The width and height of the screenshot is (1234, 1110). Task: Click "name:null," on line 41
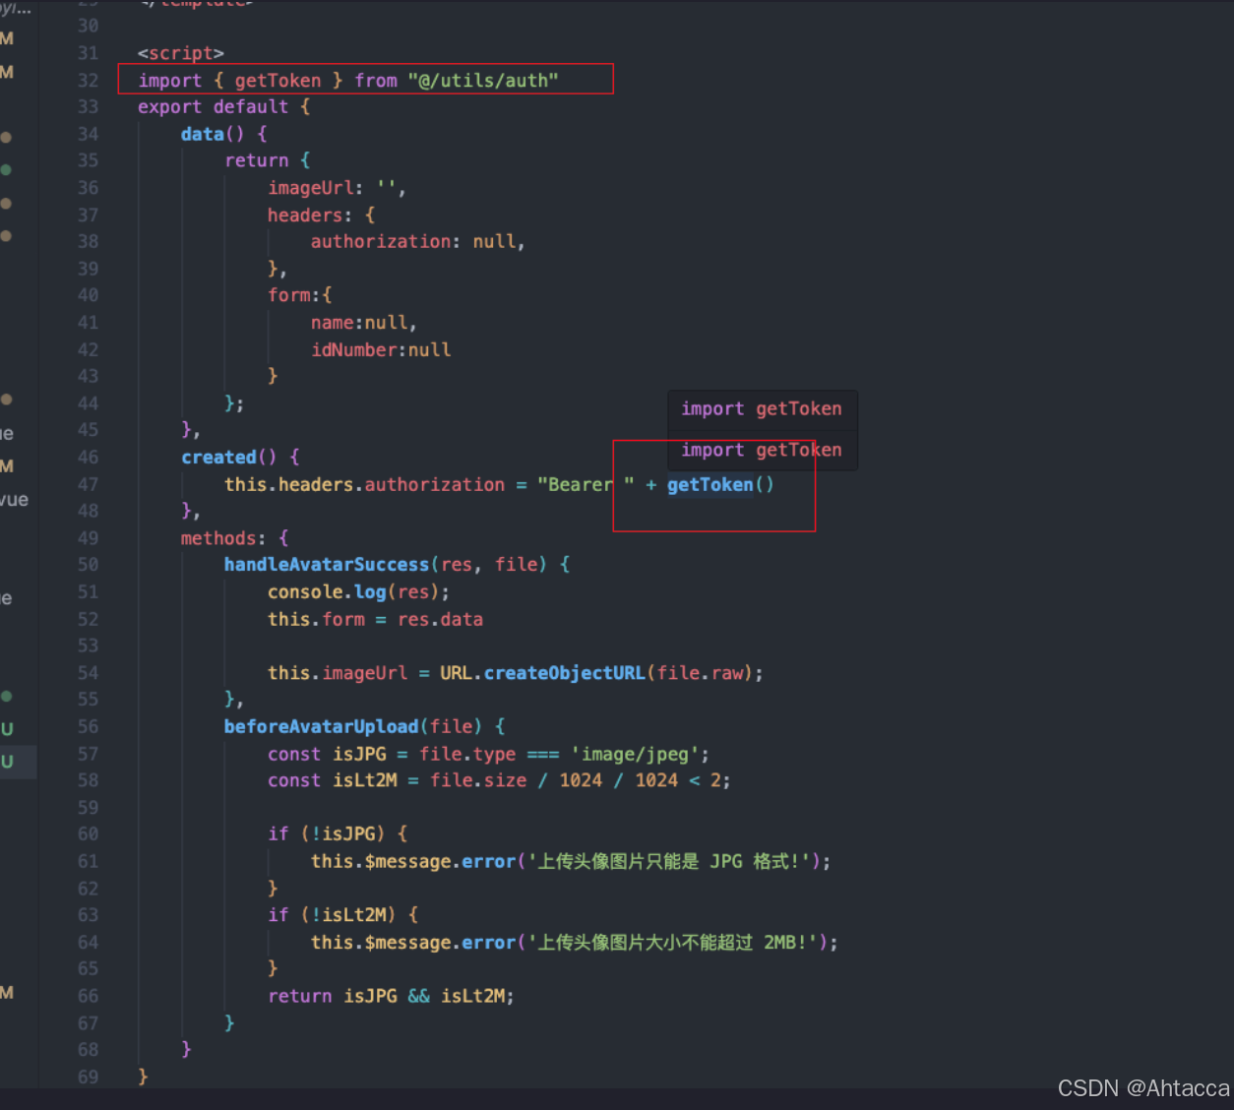(x=364, y=323)
